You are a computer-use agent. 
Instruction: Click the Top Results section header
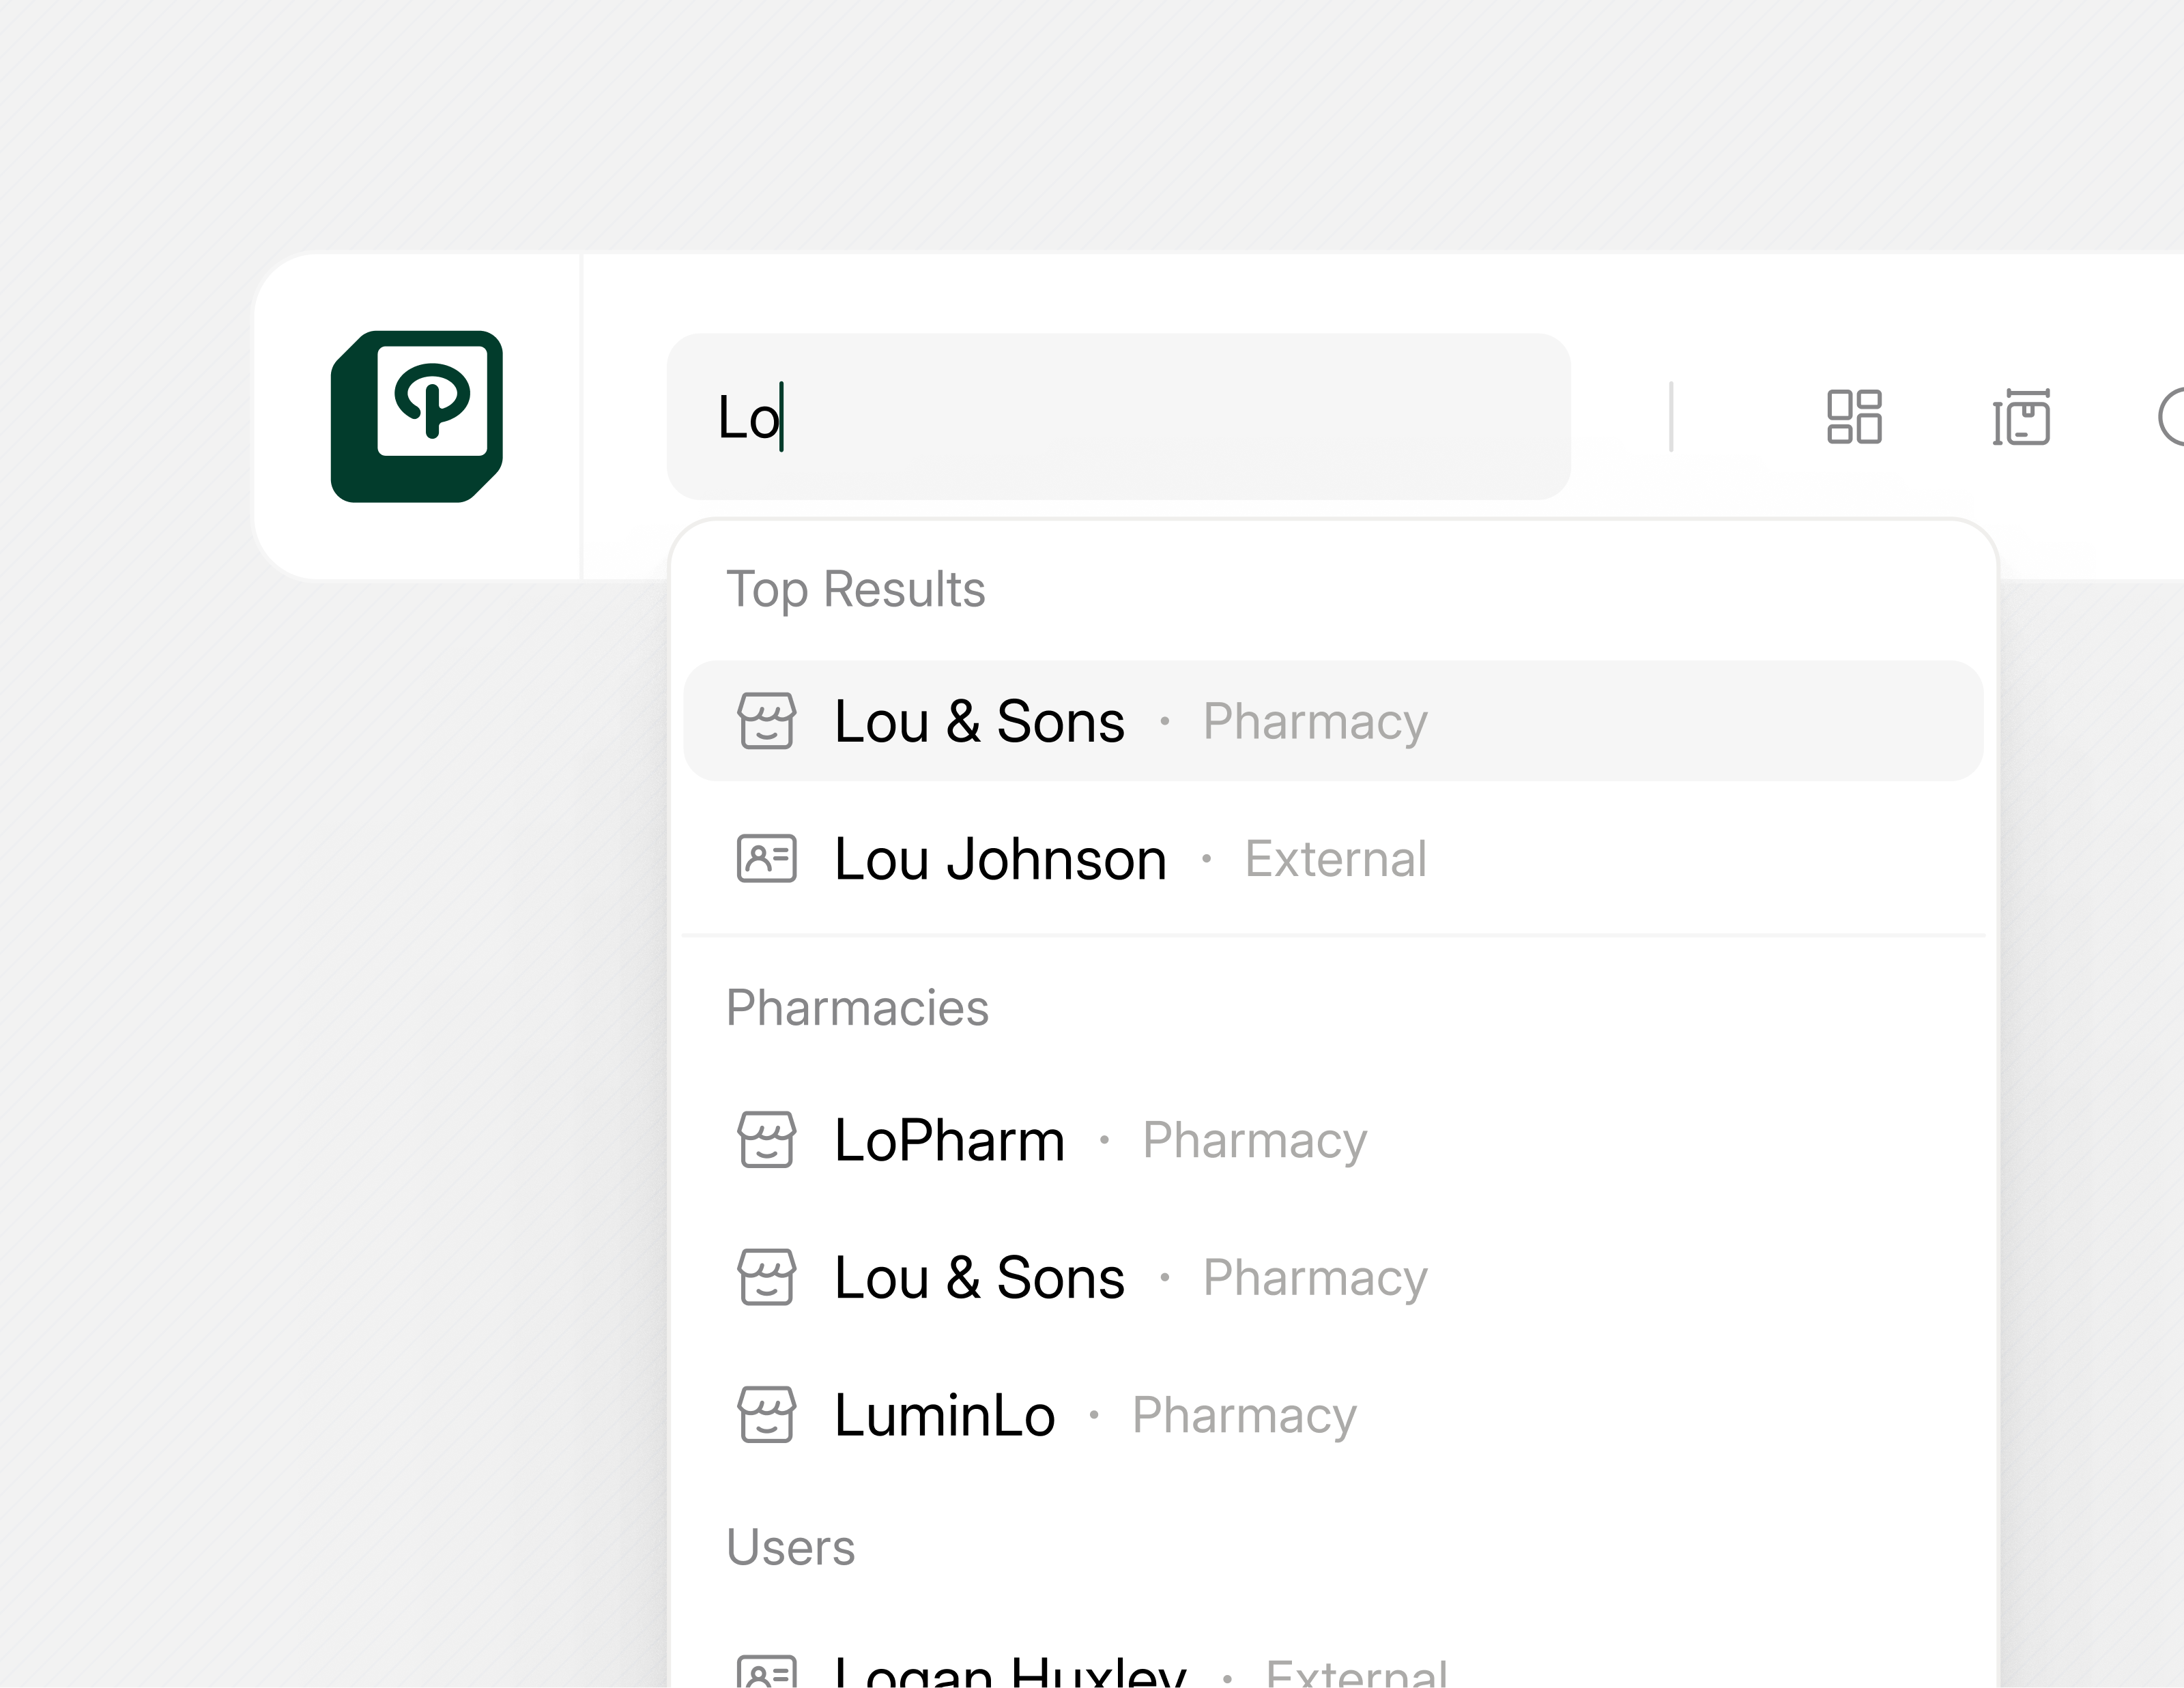[855, 589]
